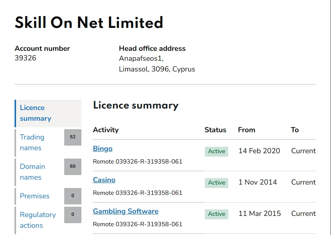Click the Remote licence number under Bingo
Screen dimensions: 331x235
[x=138, y=162]
